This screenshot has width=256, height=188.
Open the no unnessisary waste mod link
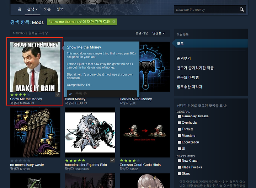click(x=27, y=165)
